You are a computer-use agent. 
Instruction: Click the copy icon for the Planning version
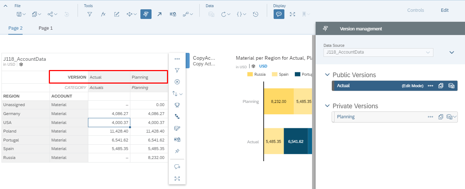click(x=441, y=117)
